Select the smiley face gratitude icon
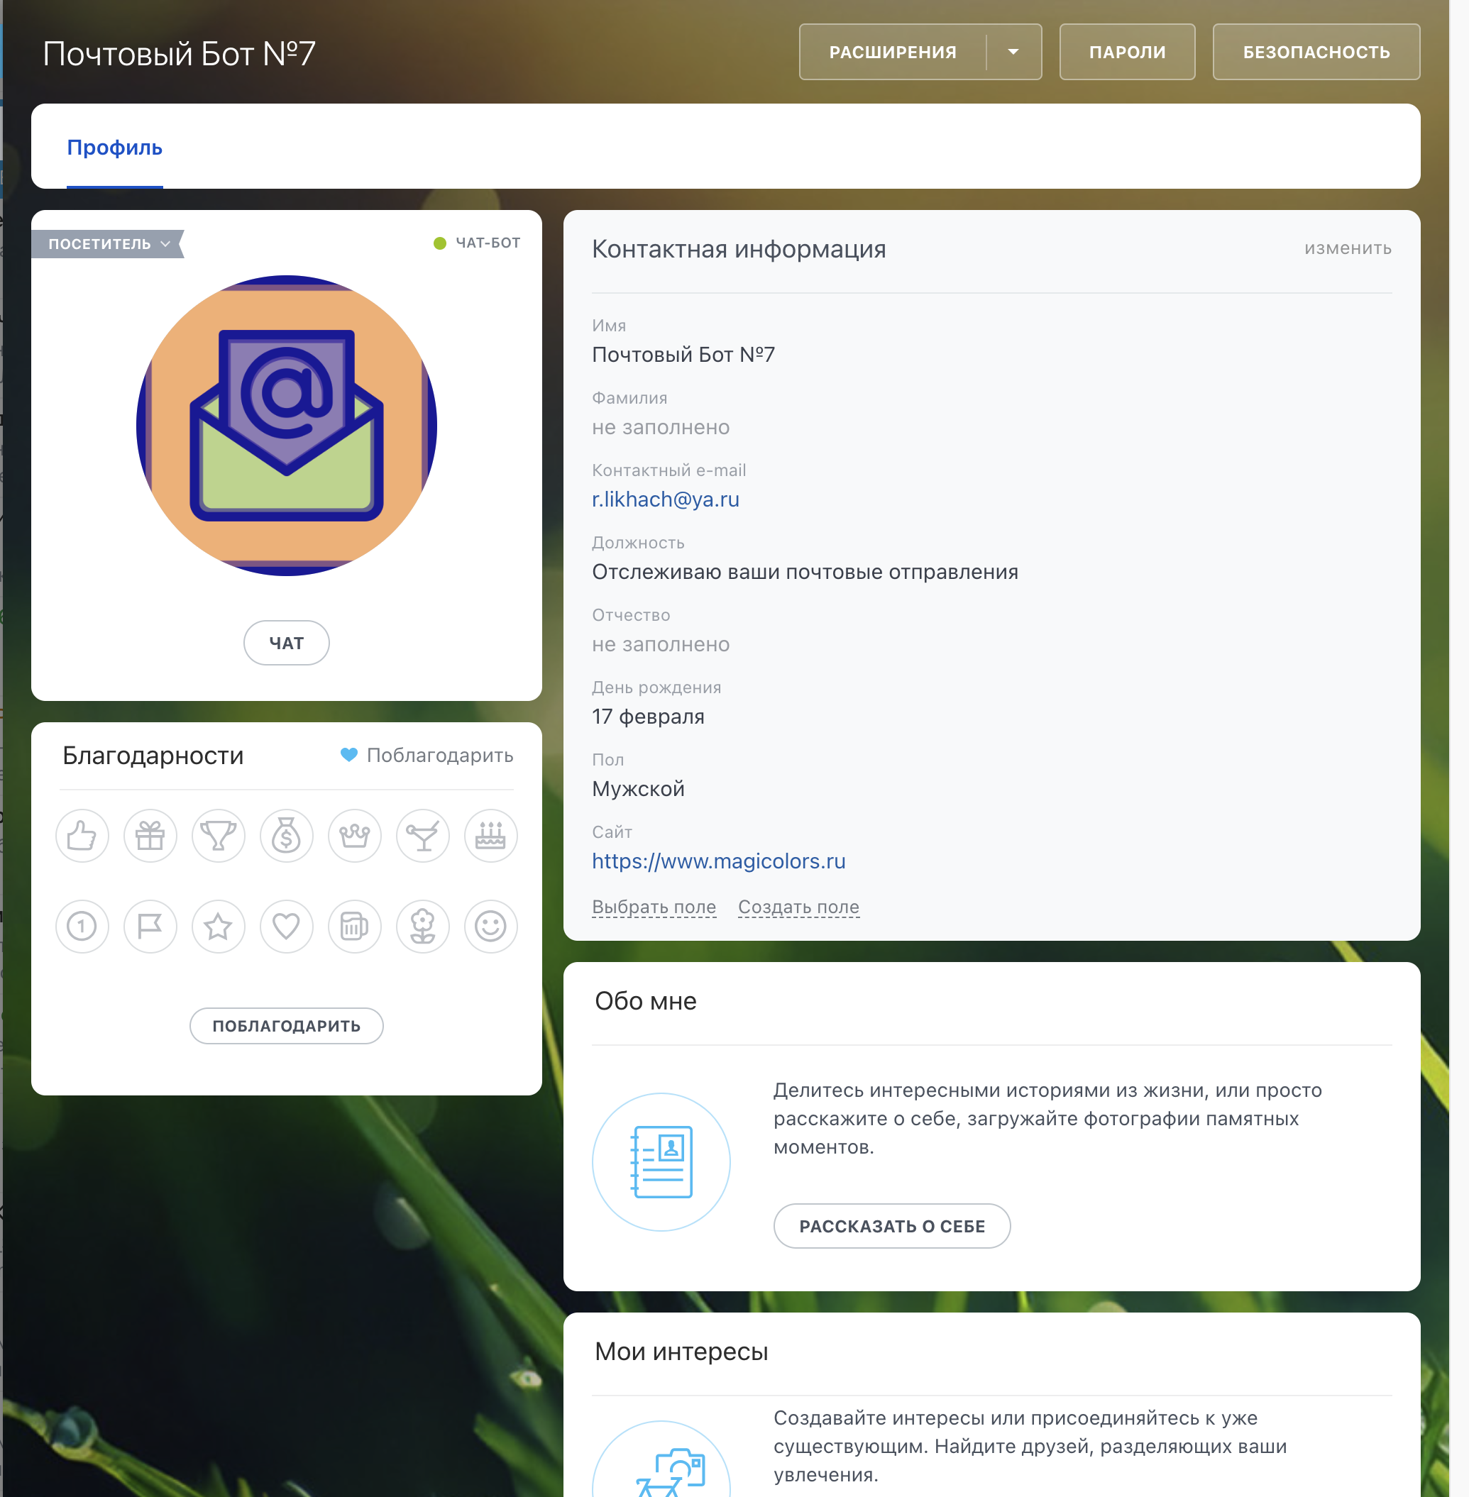The image size is (1469, 1497). click(490, 925)
